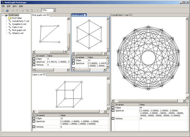
Task: Click graph icon beside Complete 8.xml
Action: pyautogui.click(x=10, y=24)
